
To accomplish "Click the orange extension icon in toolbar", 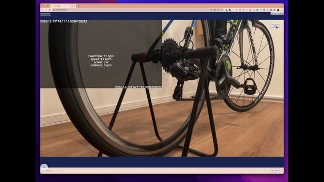I will [x=250, y=10].
